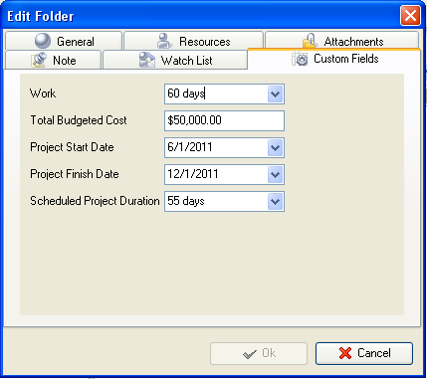This screenshot has height=379, width=427.
Task: Click the red X icon on Cancel button
Action: [345, 353]
